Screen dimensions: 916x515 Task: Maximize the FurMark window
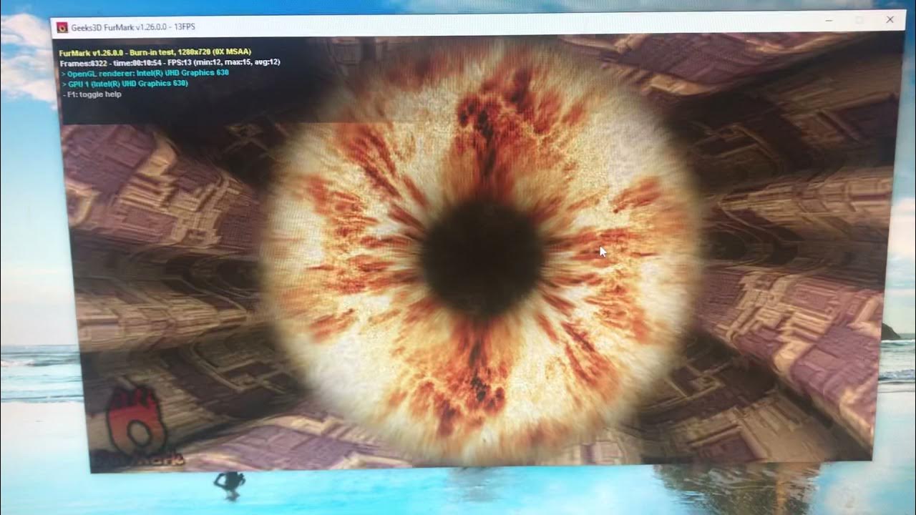click(859, 21)
